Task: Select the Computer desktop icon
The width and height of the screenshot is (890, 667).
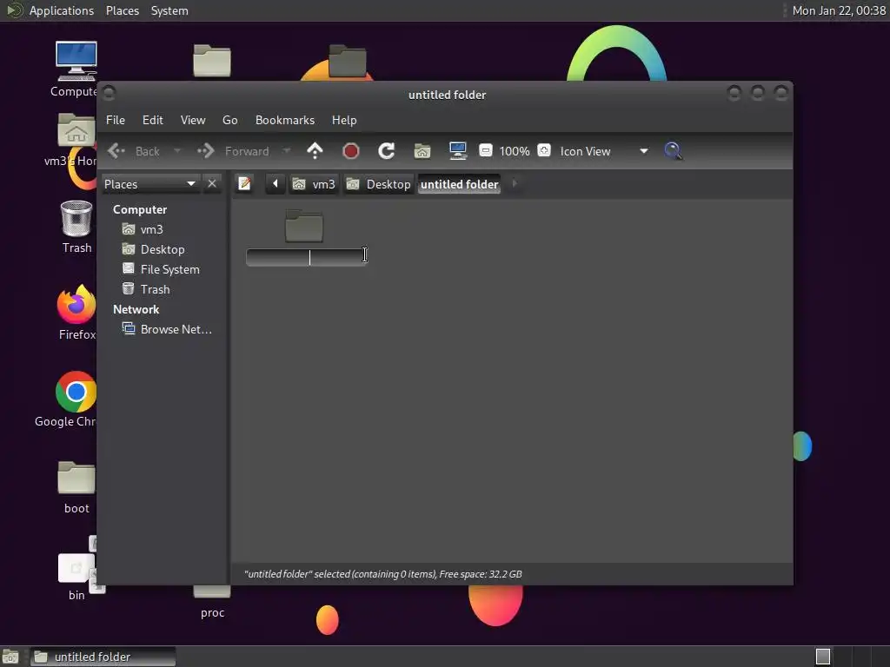Action: point(76,62)
